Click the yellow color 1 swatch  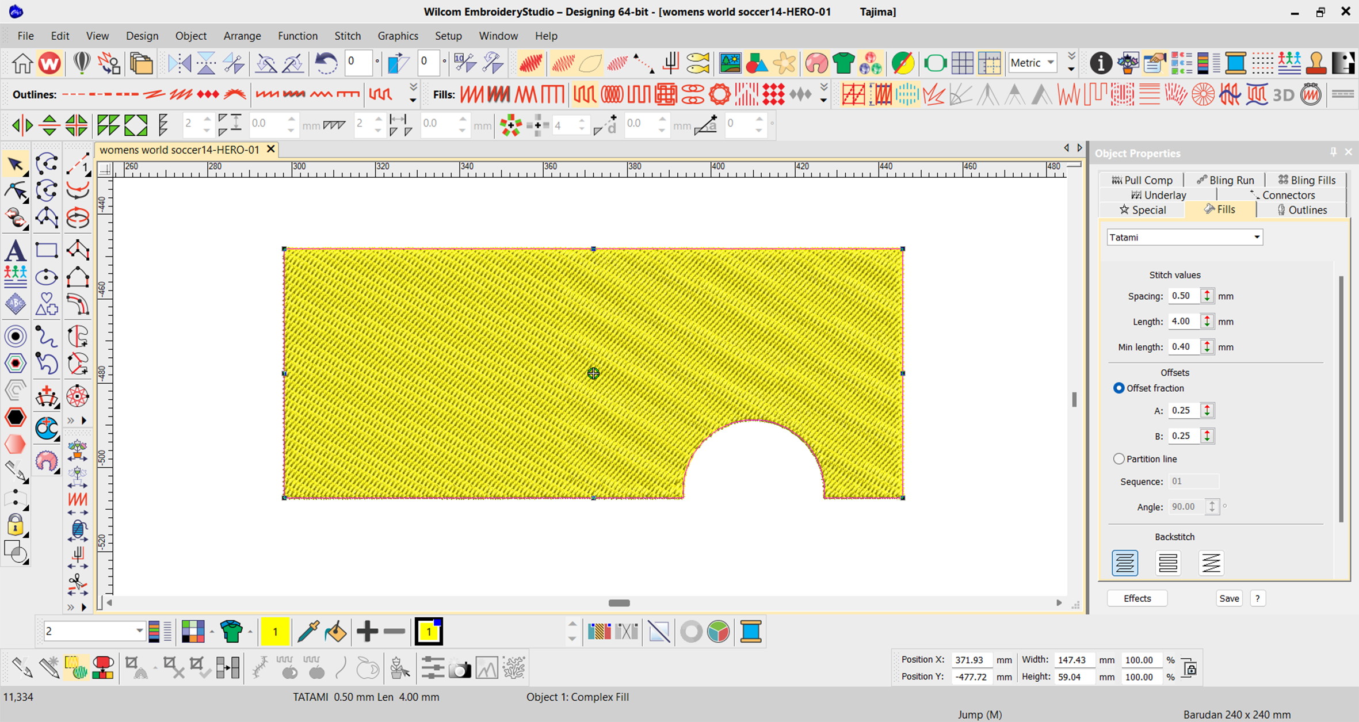tap(275, 632)
